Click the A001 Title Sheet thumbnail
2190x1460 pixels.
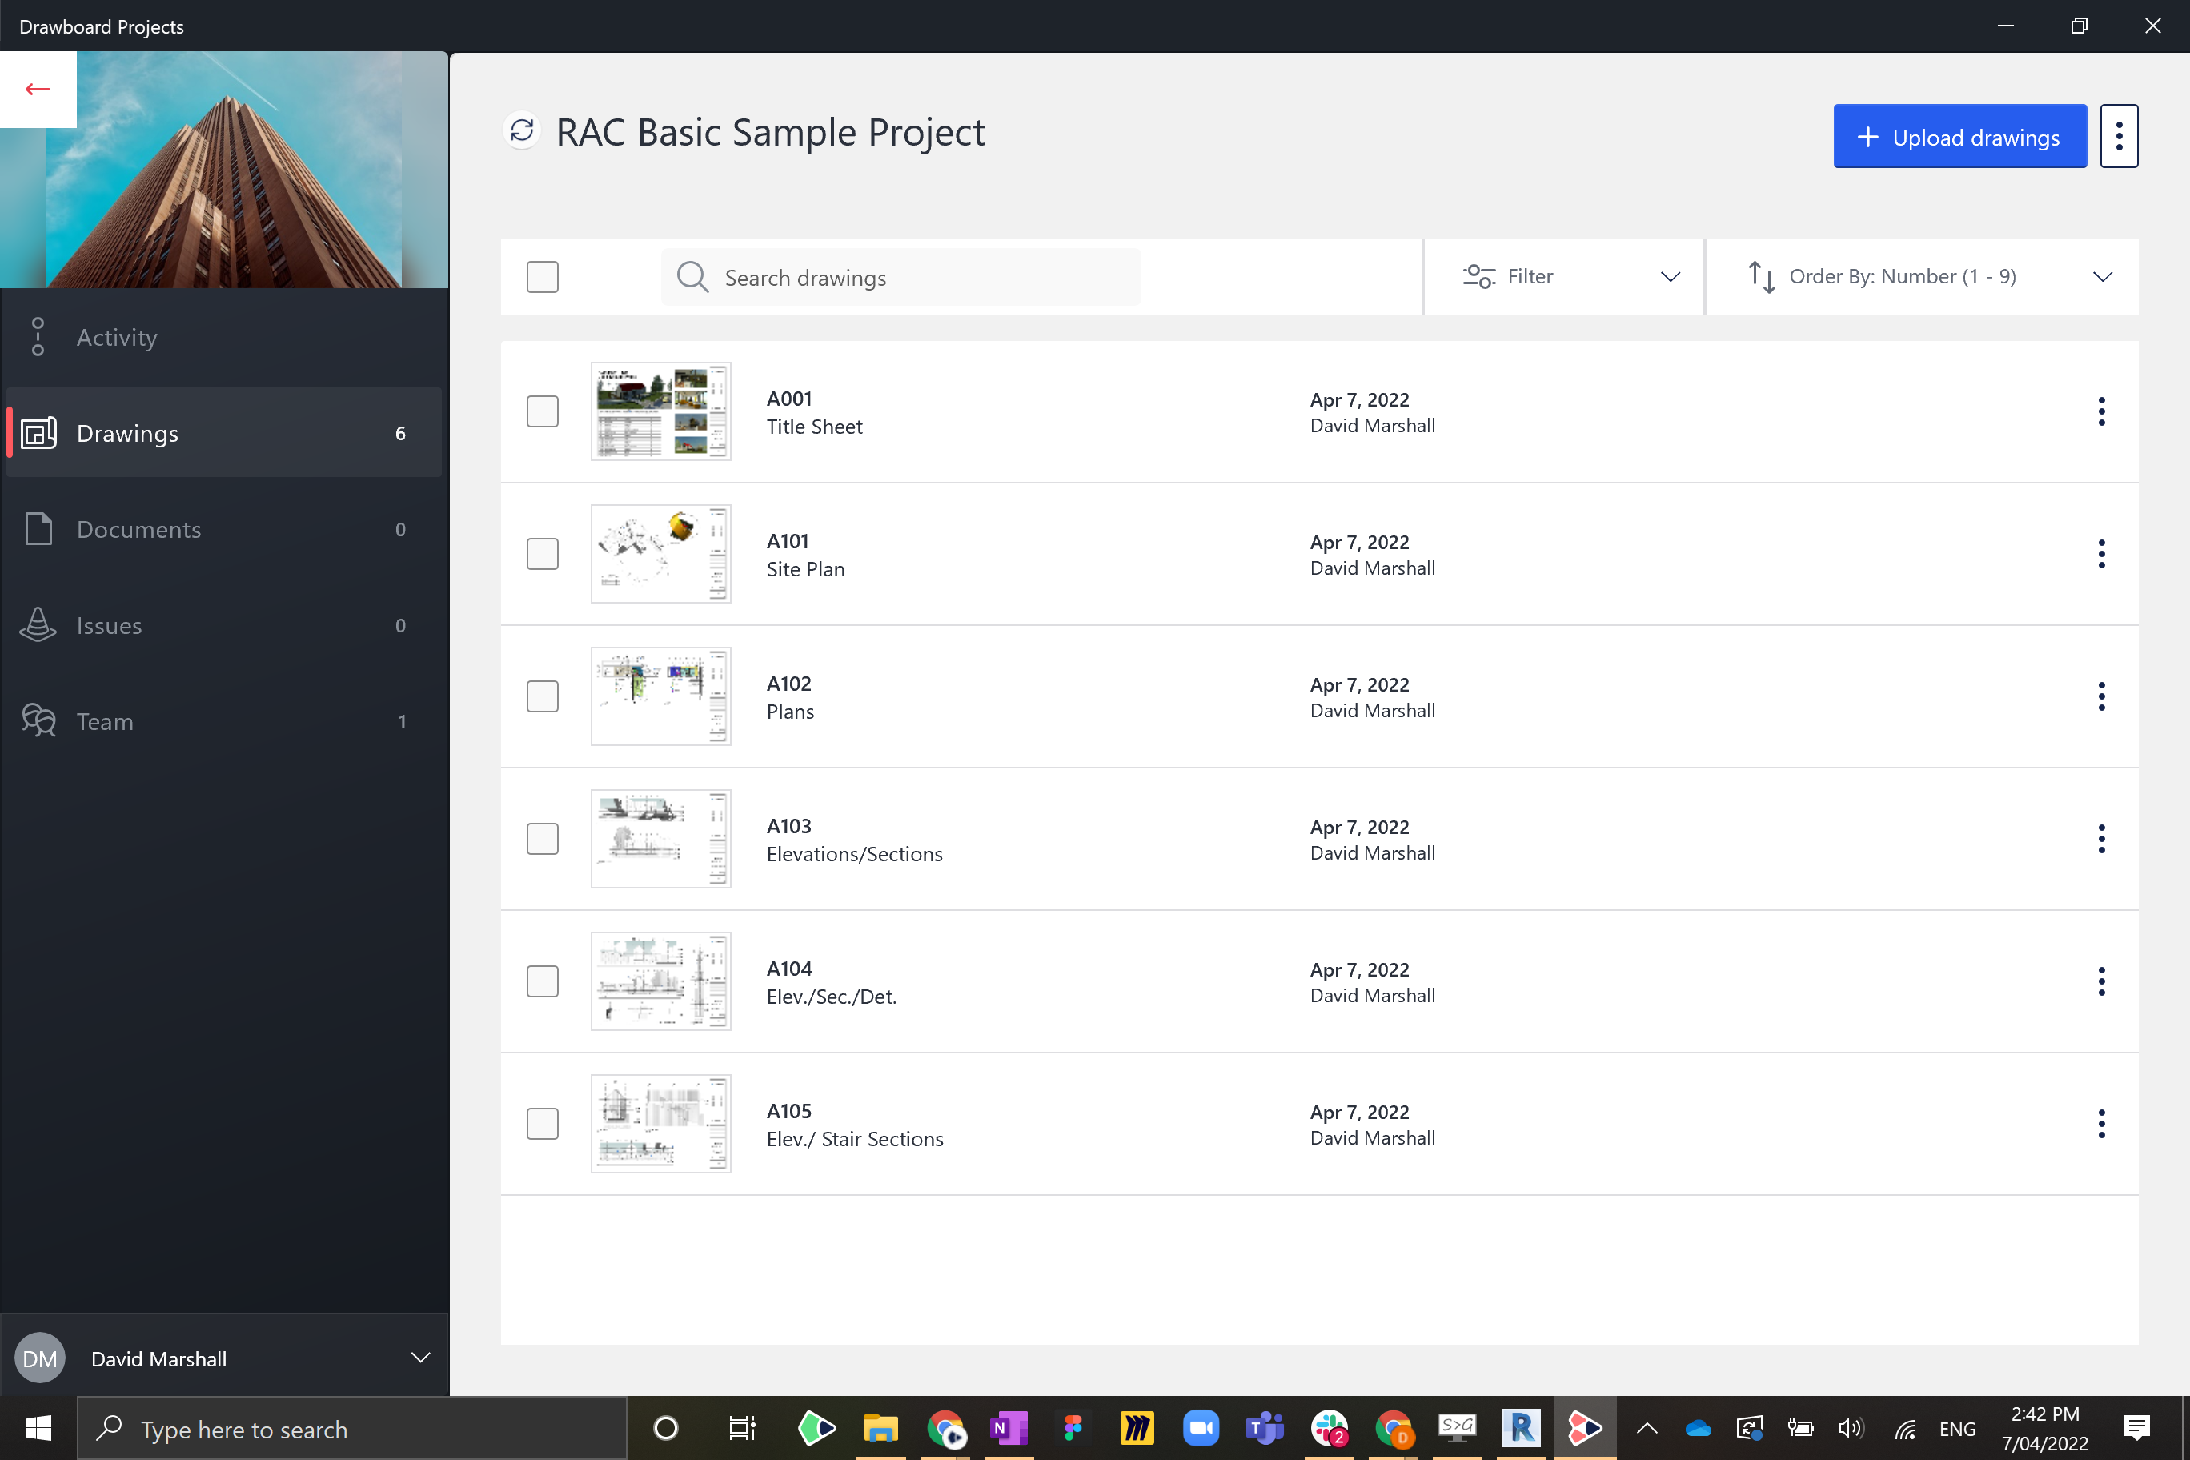(660, 411)
